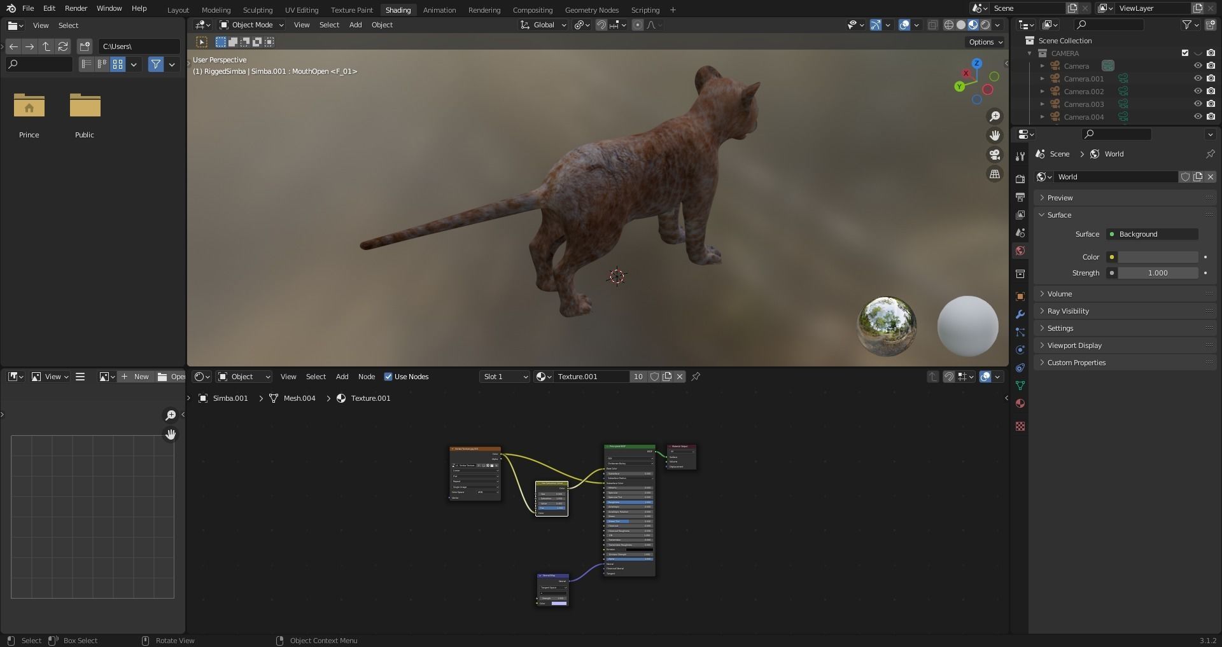Create new folder in file browser
Viewport: 1222px width, 647px height.
tap(85, 46)
